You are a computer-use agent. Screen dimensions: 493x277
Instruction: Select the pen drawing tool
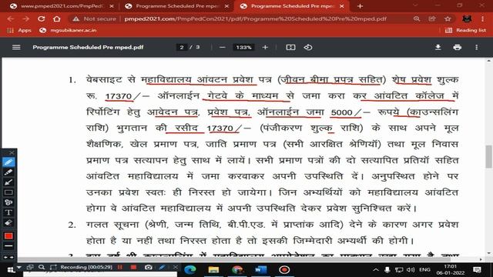pos(8,162)
